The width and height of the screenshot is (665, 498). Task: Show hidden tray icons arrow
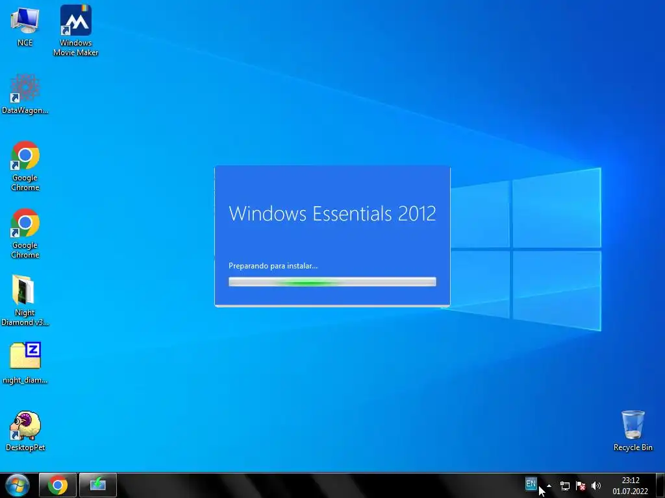click(x=549, y=486)
